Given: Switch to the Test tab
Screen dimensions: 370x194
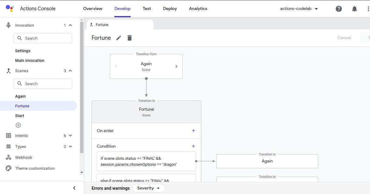Looking at the screenshot, I should [x=147, y=9].
